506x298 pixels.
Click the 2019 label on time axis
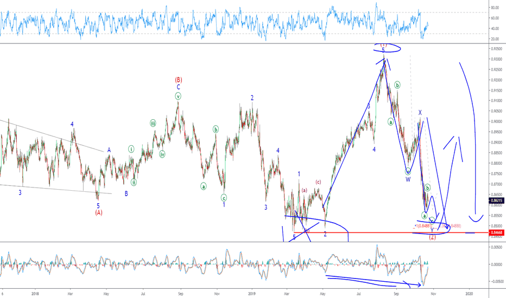[252, 294]
